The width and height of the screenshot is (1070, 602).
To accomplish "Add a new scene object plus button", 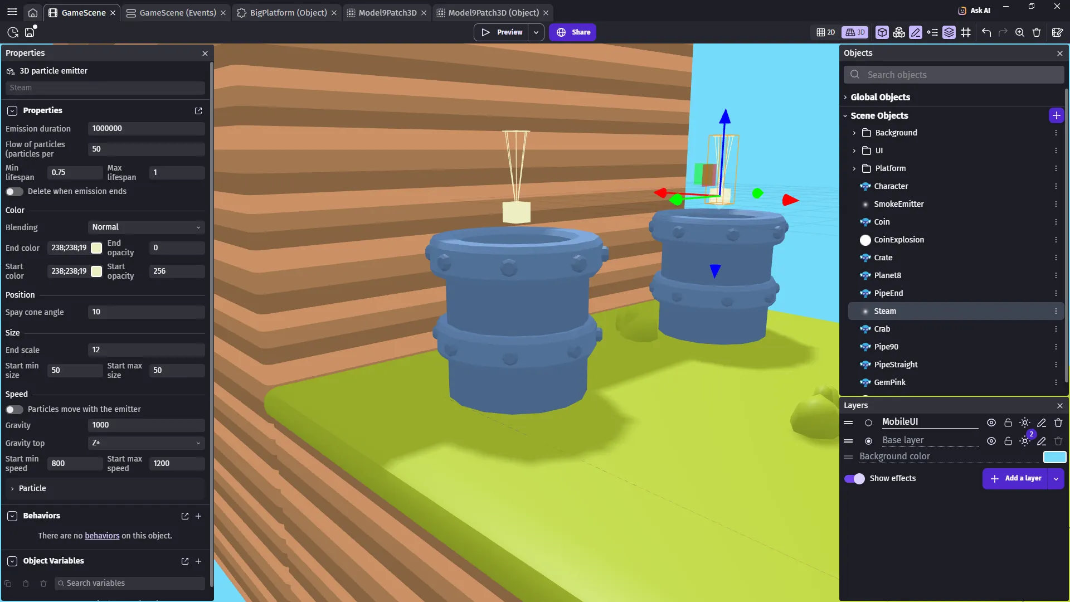I will pyautogui.click(x=1056, y=115).
